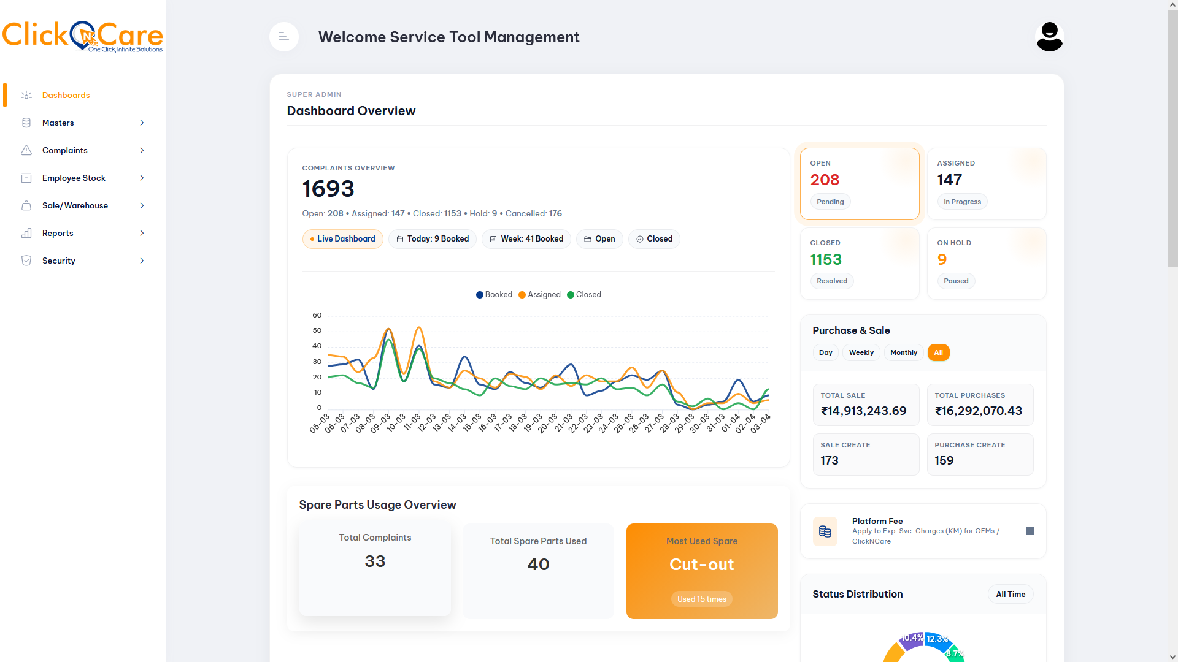
Task: Select the All filter in Purchase & Sale
Action: (x=938, y=352)
